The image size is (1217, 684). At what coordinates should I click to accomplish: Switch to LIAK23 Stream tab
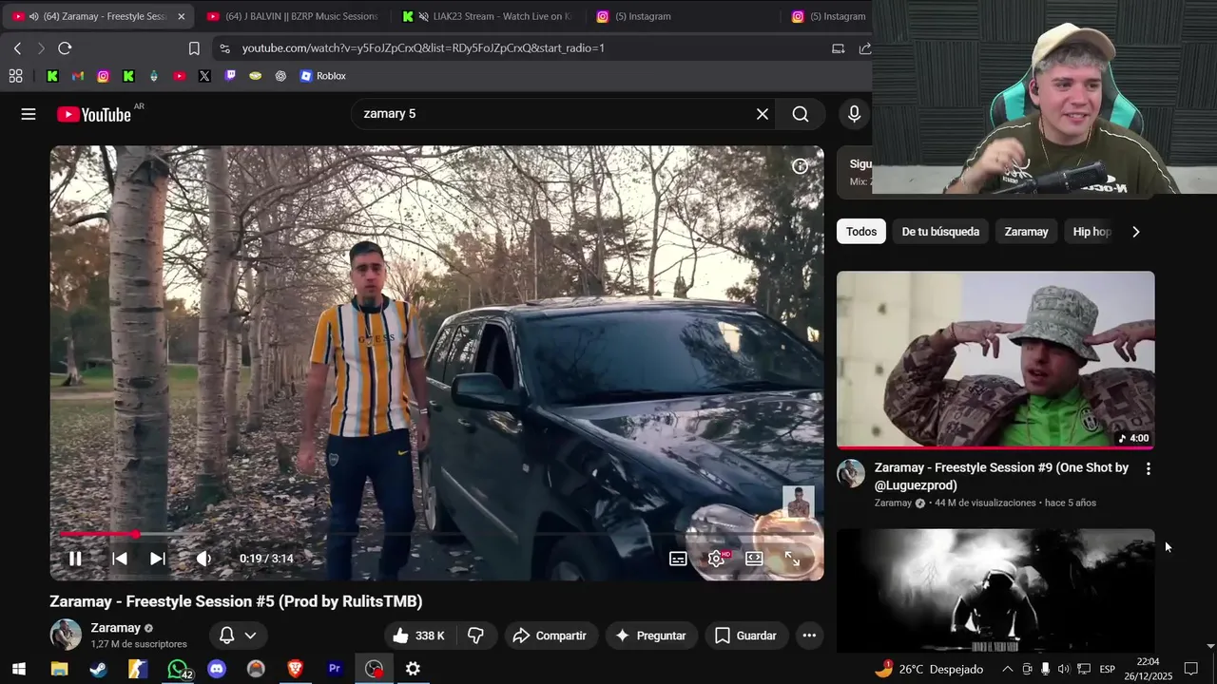[490, 16]
